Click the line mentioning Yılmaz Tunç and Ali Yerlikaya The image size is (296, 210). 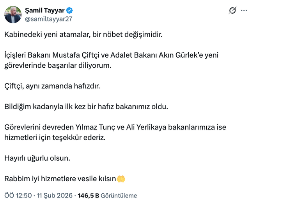coord(115,127)
